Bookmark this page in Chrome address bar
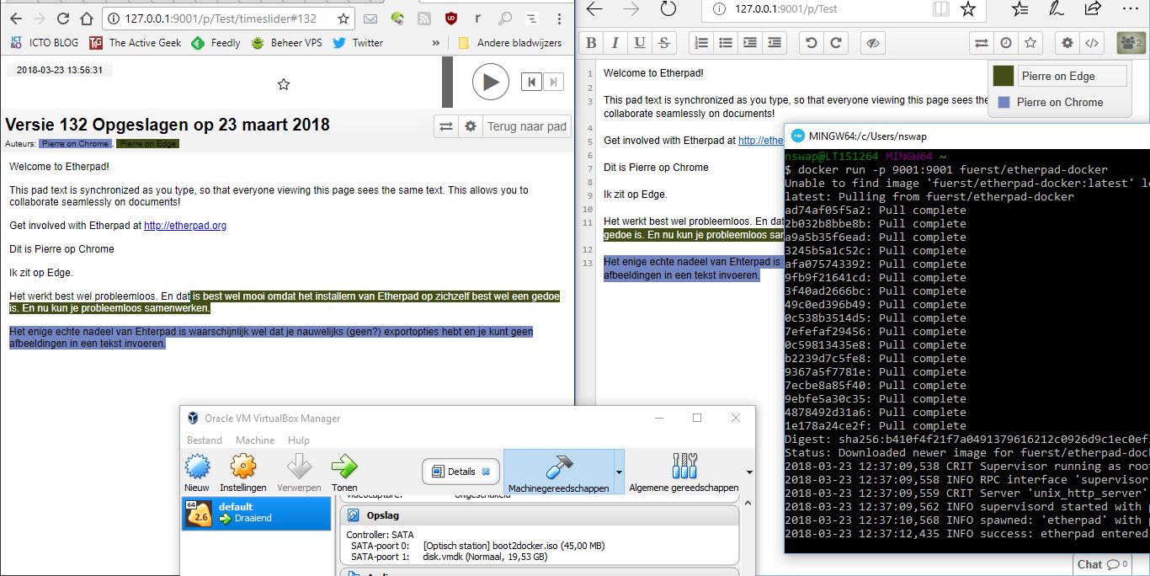Screen dimensions: 1150x576 343,19
